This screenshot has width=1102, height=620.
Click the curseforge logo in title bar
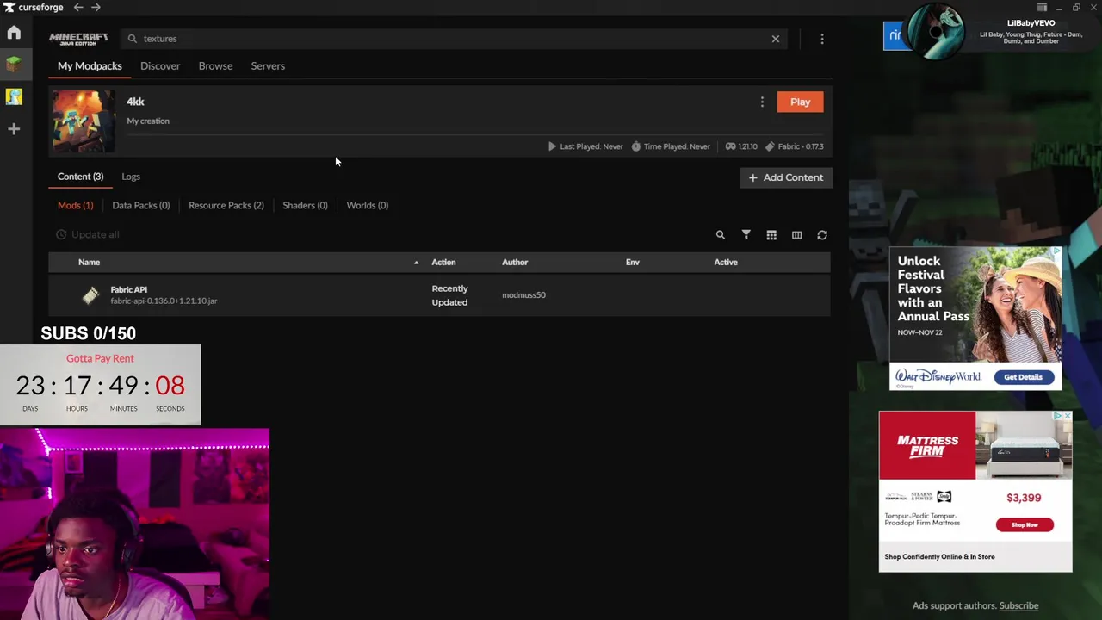(34, 7)
